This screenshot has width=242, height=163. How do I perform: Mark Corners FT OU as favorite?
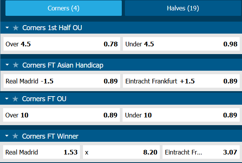coord(16,99)
